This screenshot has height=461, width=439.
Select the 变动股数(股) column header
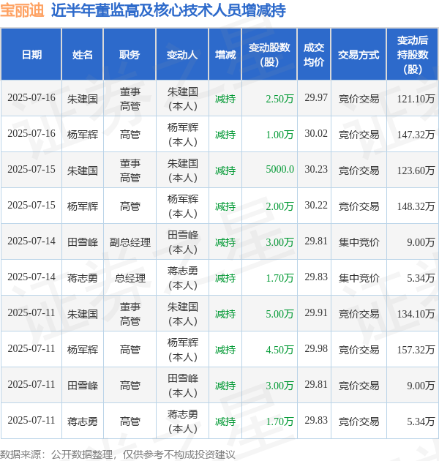click(269, 55)
